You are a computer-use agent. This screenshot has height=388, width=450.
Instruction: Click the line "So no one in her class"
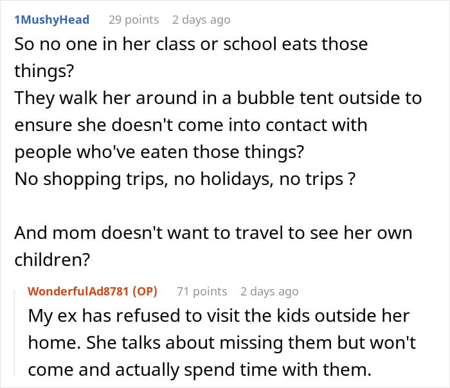[x=191, y=45]
